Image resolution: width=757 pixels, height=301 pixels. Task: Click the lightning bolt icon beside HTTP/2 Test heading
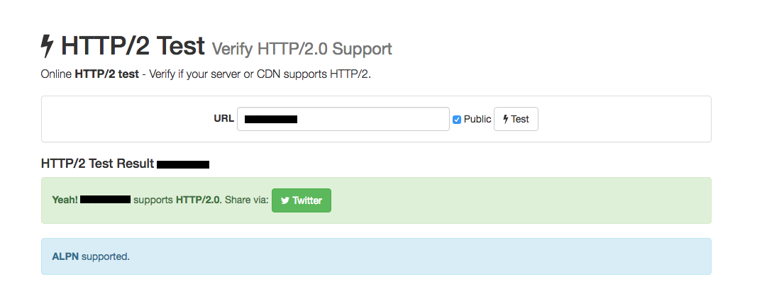click(x=47, y=46)
